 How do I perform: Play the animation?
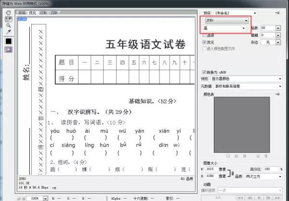259,198
